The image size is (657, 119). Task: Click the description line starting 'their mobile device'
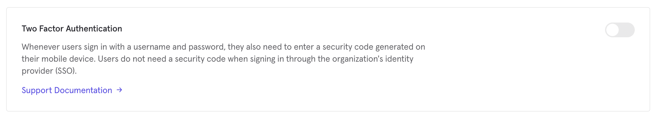[218, 59]
